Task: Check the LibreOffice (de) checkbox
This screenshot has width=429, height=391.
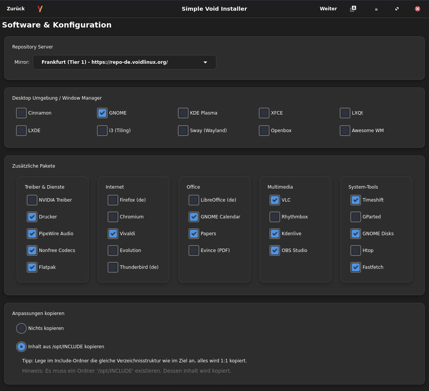Action: click(x=194, y=200)
